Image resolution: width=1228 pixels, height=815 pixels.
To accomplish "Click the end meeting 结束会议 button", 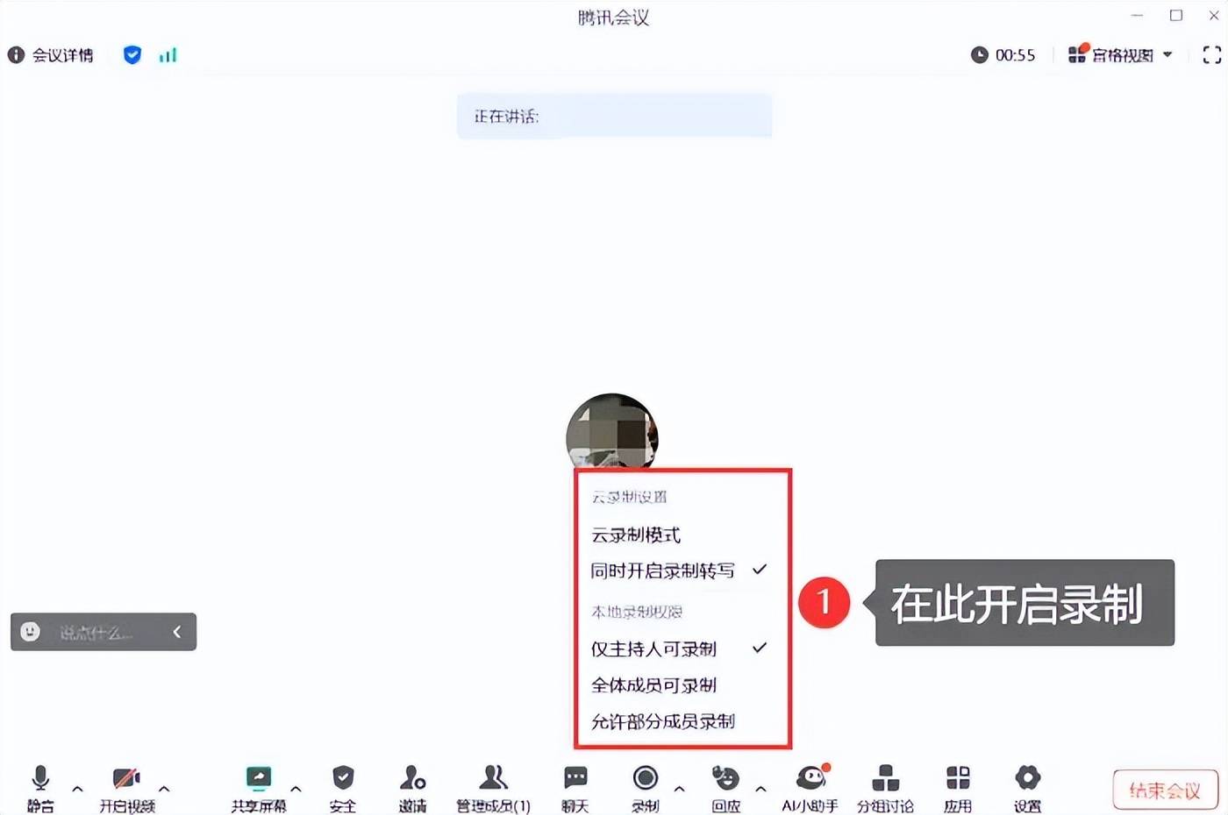I will 1165,790.
